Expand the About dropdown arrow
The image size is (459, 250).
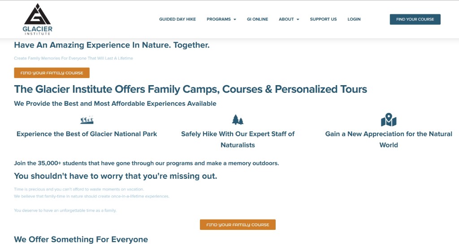[298, 19]
